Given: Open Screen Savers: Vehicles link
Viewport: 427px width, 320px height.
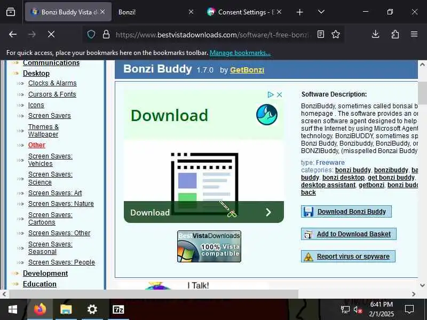Looking at the screenshot, I should click(50, 159).
